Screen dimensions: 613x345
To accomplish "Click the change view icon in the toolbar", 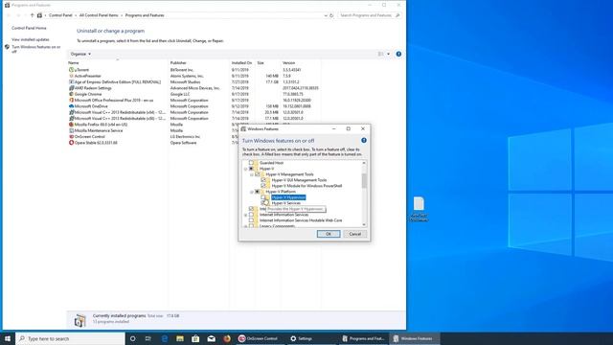I will pos(380,54).
